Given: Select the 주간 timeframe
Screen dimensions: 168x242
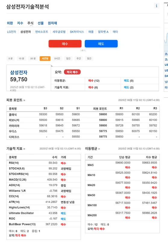Looking at the screenshot, I should coord(79,58).
